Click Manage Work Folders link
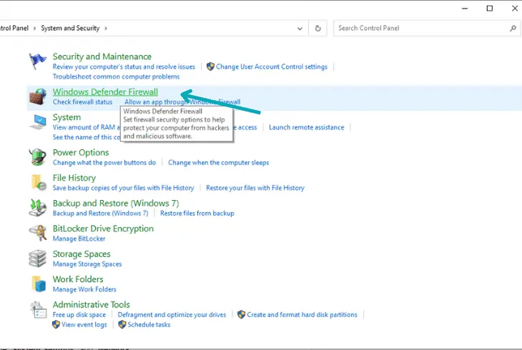Screen dimensions: 522x350 tap(84, 289)
